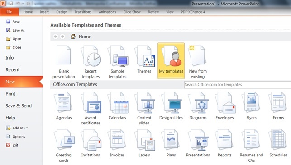Open the Reports template category

pos(224,143)
